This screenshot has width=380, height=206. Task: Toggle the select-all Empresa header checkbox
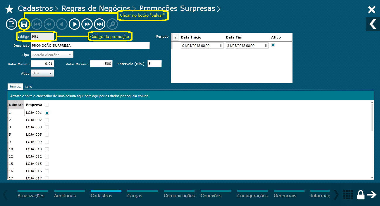click(47, 104)
